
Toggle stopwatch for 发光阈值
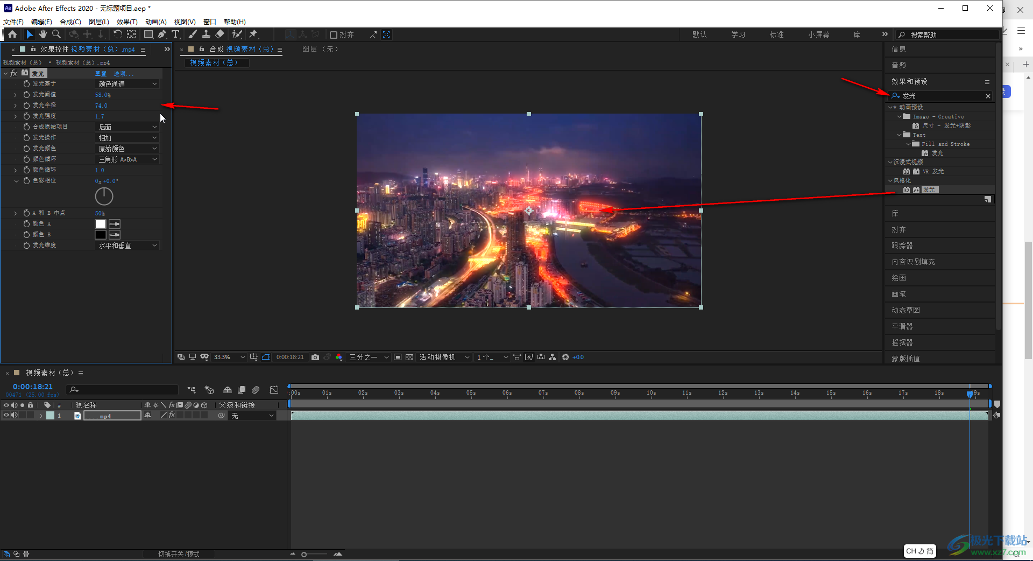26,95
